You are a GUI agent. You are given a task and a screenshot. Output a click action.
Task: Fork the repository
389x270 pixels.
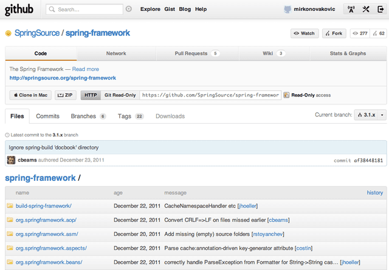point(334,33)
